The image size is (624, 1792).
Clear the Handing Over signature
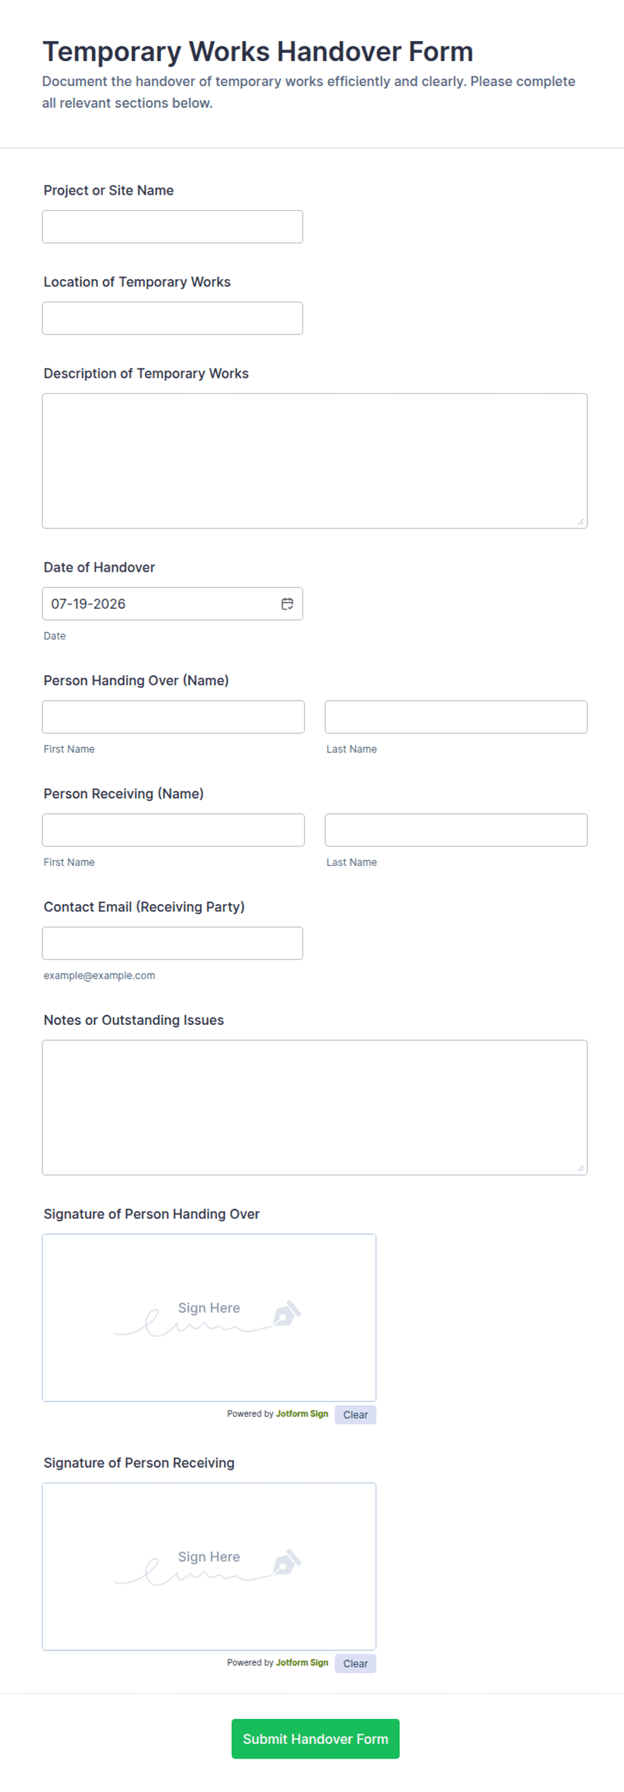click(x=355, y=1414)
